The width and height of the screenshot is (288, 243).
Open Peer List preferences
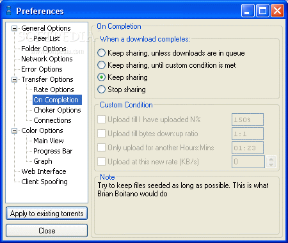click(x=47, y=38)
